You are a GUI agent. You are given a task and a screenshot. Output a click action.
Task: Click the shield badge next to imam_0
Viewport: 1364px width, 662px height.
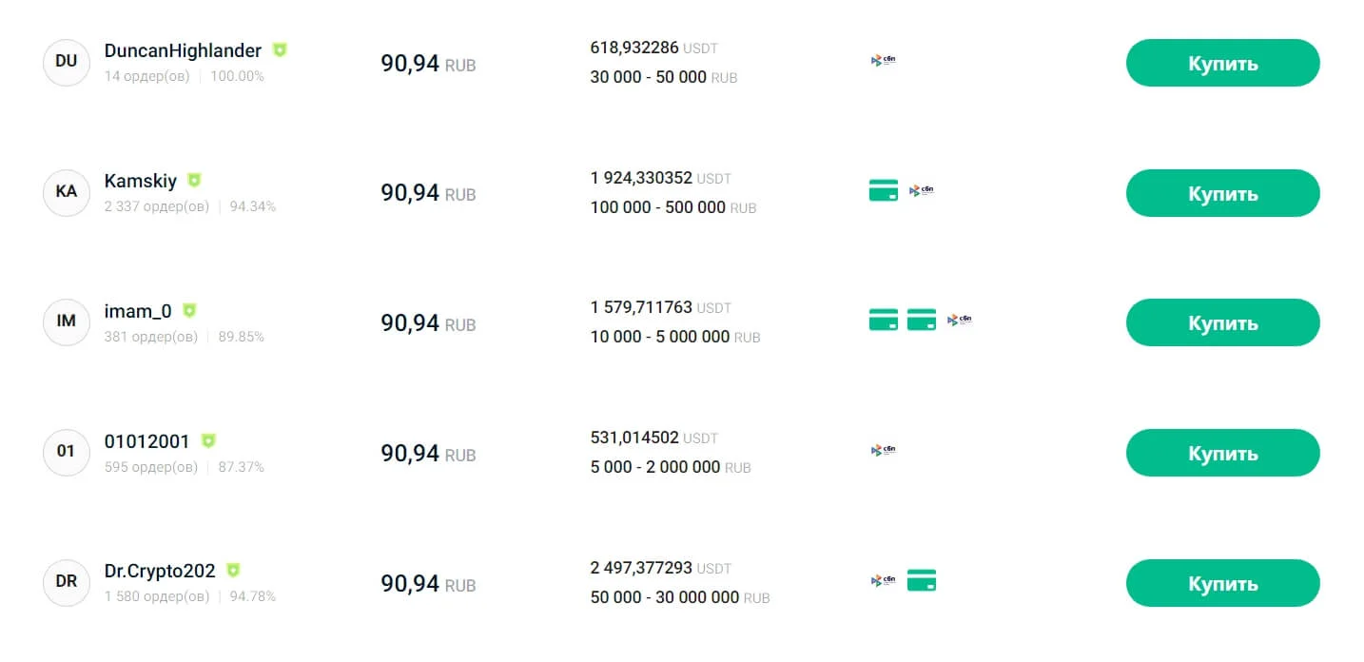[x=189, y=310]
